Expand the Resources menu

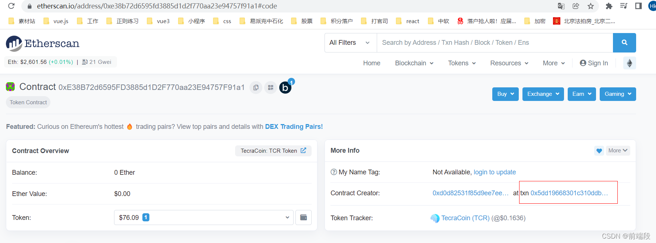[x=509, y=63]
